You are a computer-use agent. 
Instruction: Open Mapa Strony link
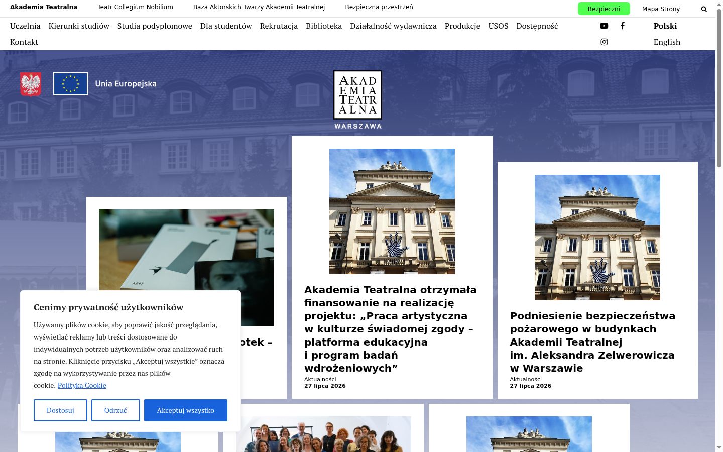tap(661, 9)
